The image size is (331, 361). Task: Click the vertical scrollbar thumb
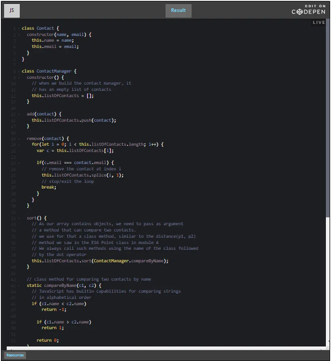click(x=328, y=119)
